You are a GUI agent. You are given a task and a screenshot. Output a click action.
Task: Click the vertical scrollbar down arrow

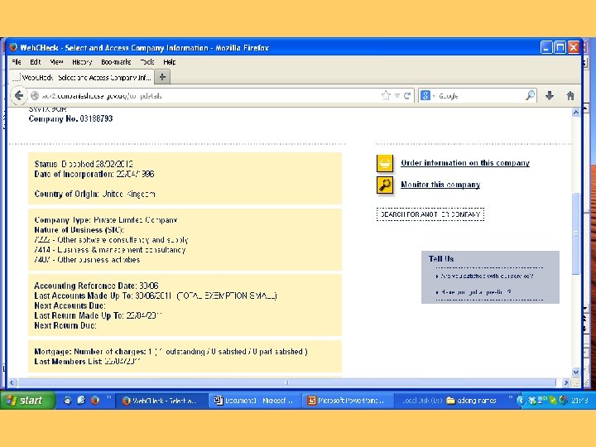coord(575,372)
